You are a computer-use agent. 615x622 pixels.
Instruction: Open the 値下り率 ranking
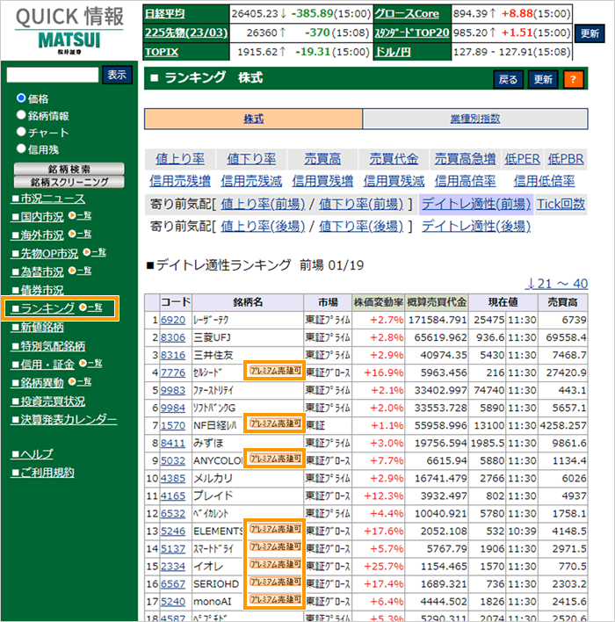251,159
